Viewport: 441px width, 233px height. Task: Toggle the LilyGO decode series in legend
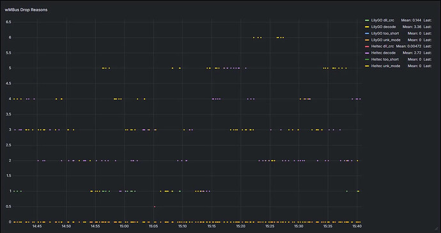pyautogui.click(x=383, y=27)
